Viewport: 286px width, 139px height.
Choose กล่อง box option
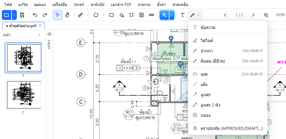click(x=228, y=115)
